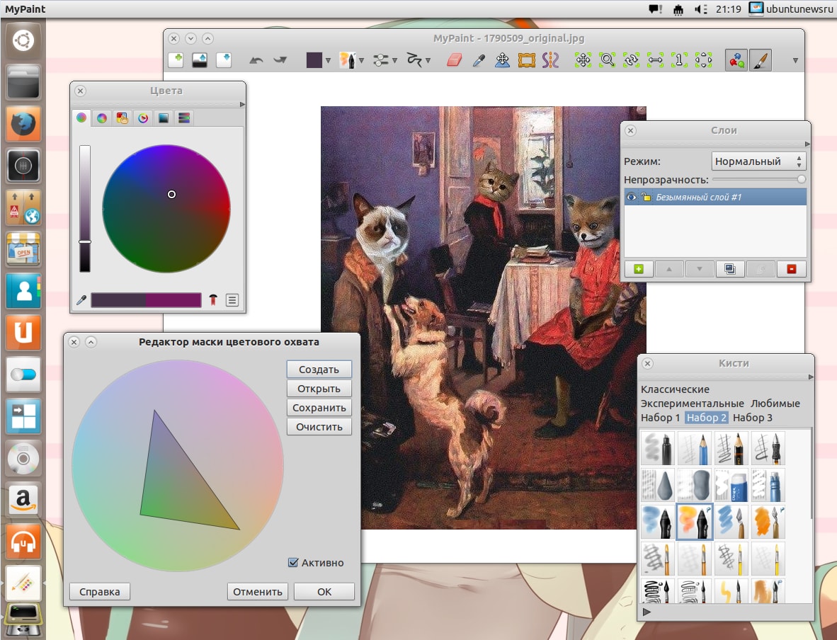Reset zoom to one-to-one icon
The image size is (837, 640).
point(679,59)
